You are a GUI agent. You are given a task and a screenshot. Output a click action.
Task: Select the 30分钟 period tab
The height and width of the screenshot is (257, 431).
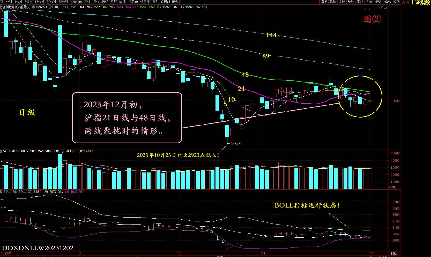51,2
